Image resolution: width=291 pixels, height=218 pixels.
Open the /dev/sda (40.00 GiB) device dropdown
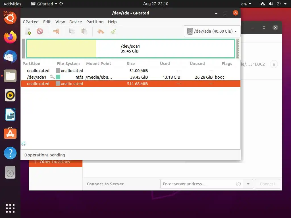(x=212, y=31)
